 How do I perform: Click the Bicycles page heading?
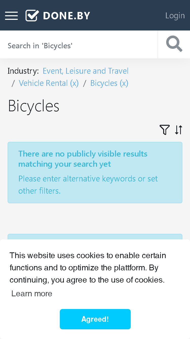[34, 106]
